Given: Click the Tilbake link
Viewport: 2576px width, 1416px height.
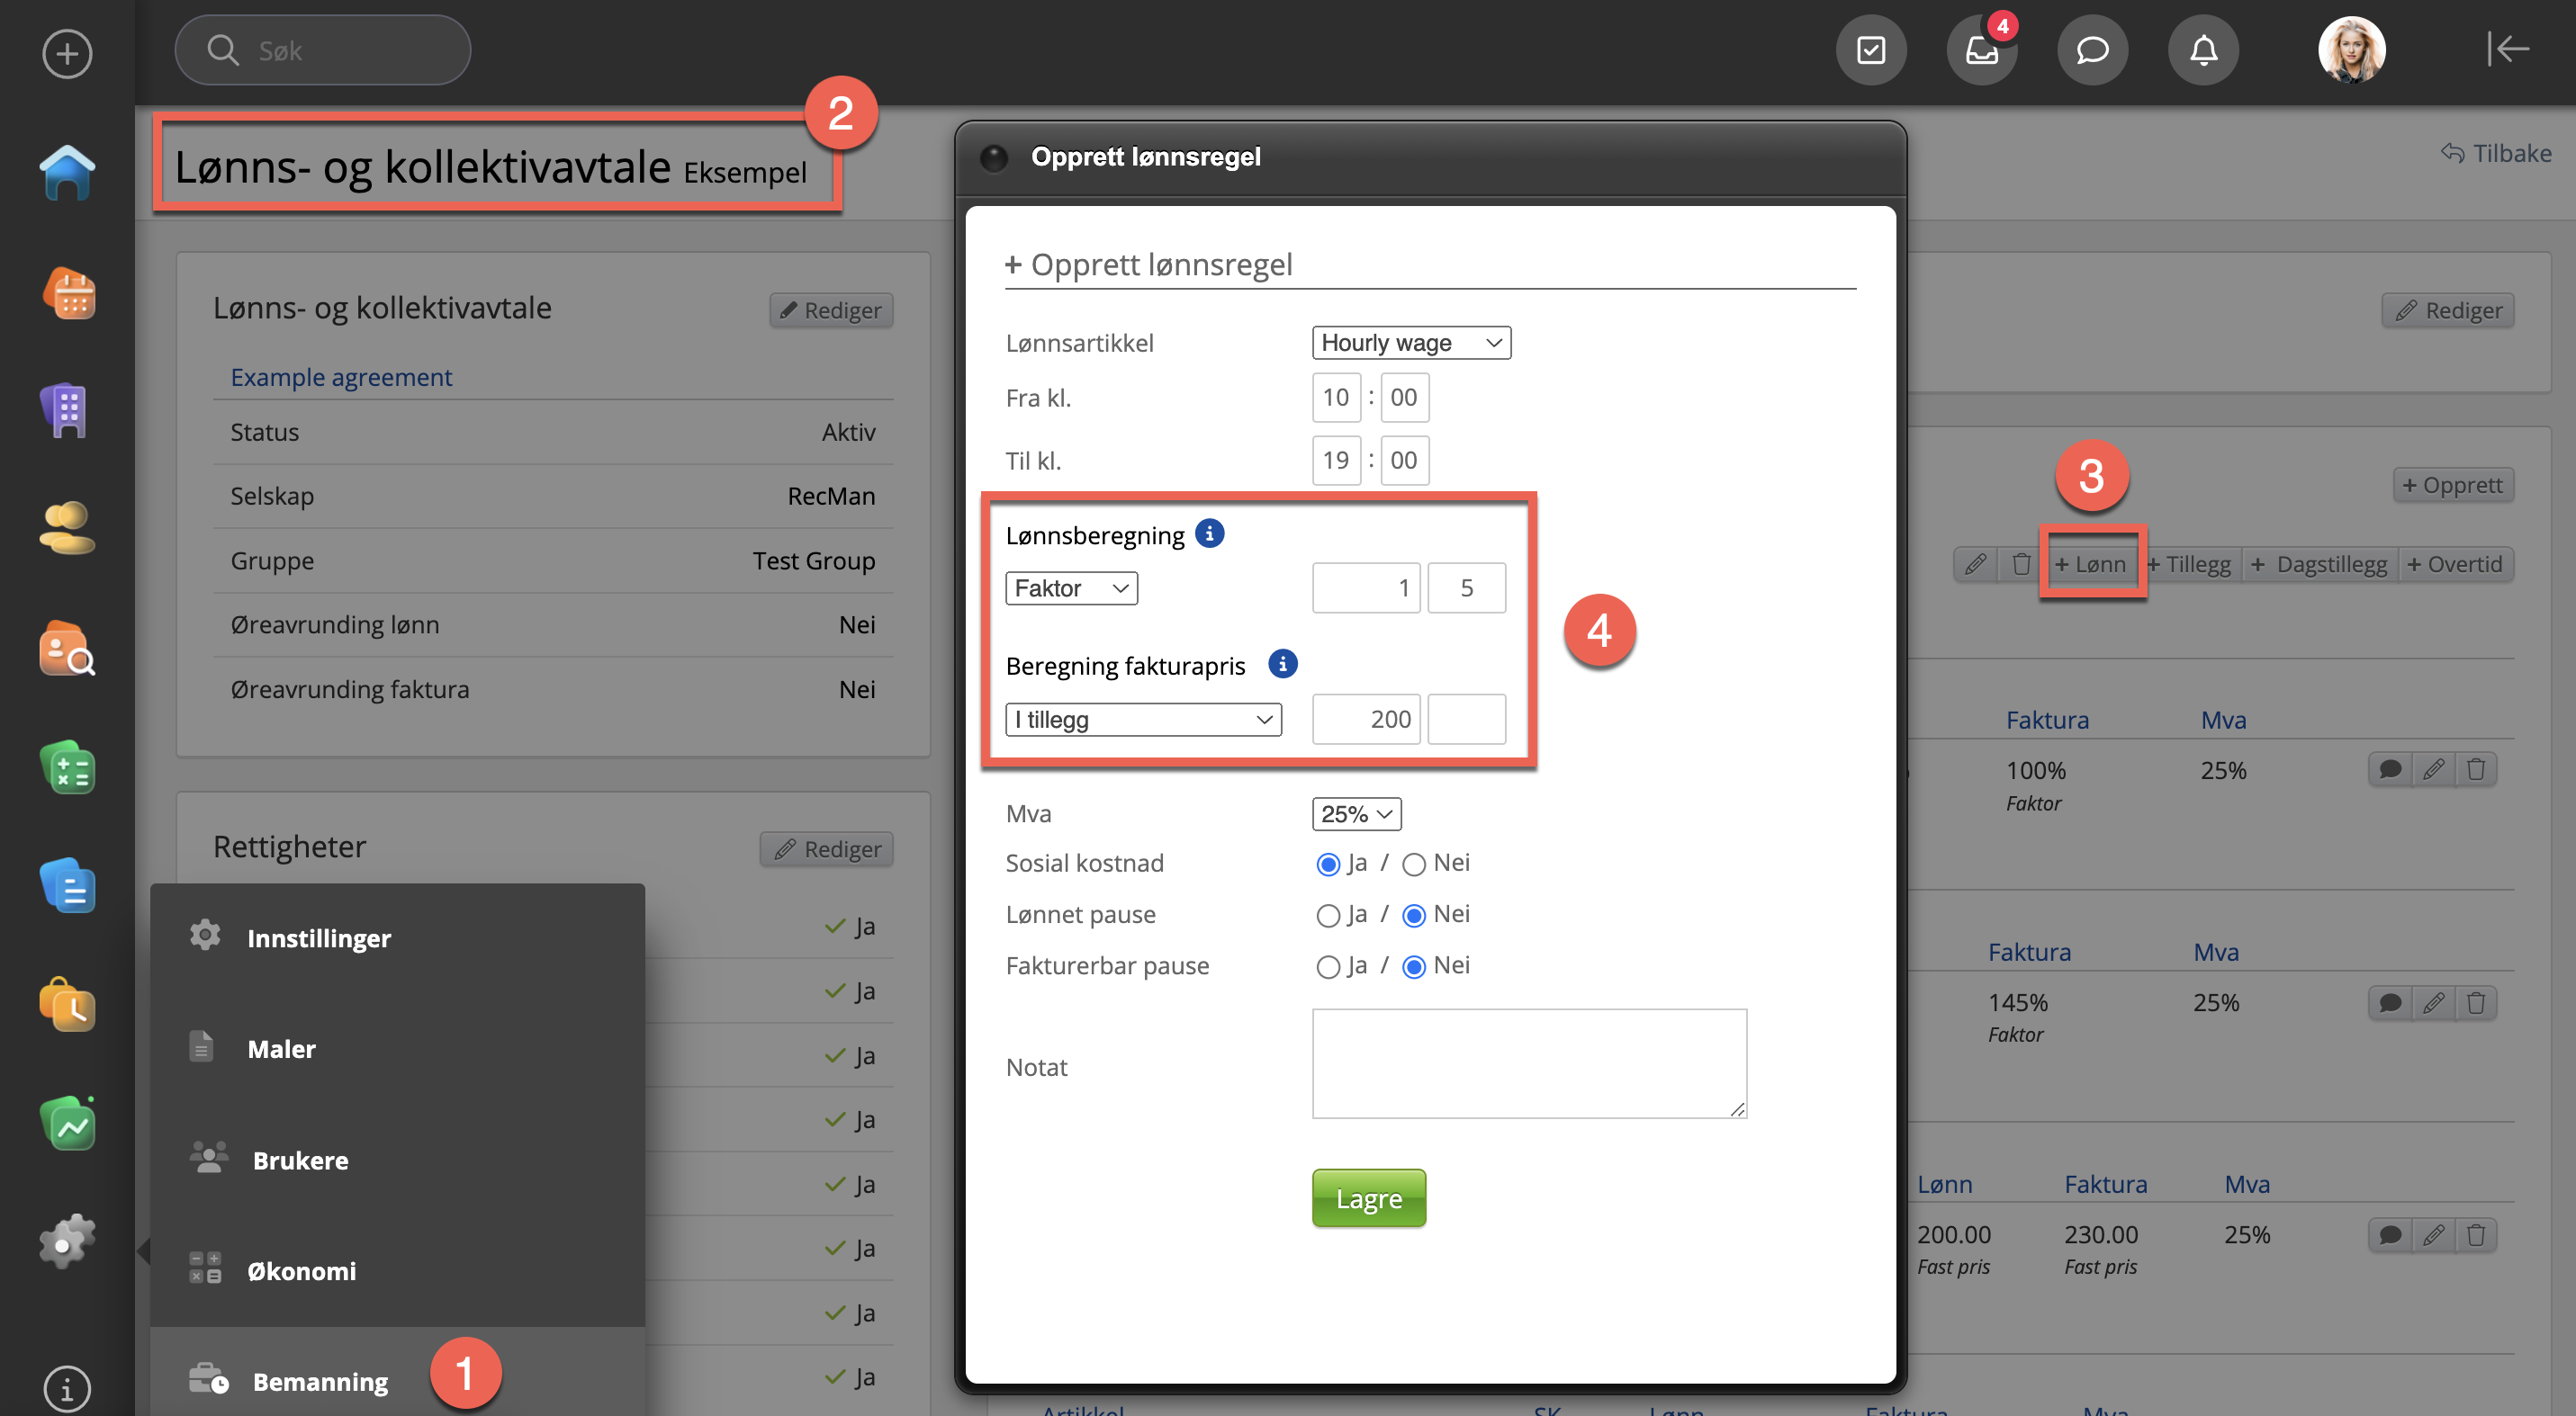Looking at the screenshot, I should coord(2497,153).
